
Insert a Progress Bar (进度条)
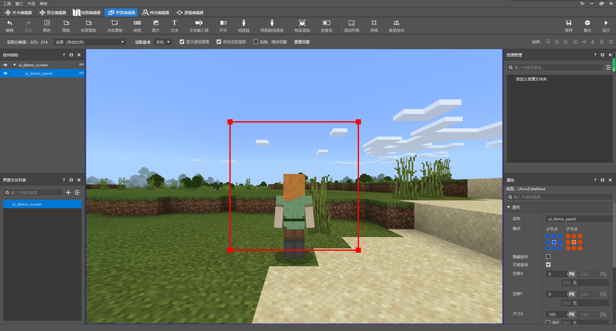click(327, 26)
